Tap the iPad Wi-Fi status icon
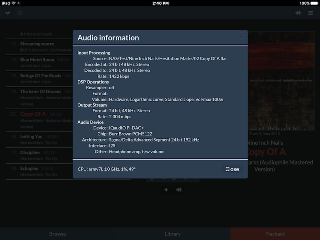This screenshot has width=320, height=240. pos(14,3)
